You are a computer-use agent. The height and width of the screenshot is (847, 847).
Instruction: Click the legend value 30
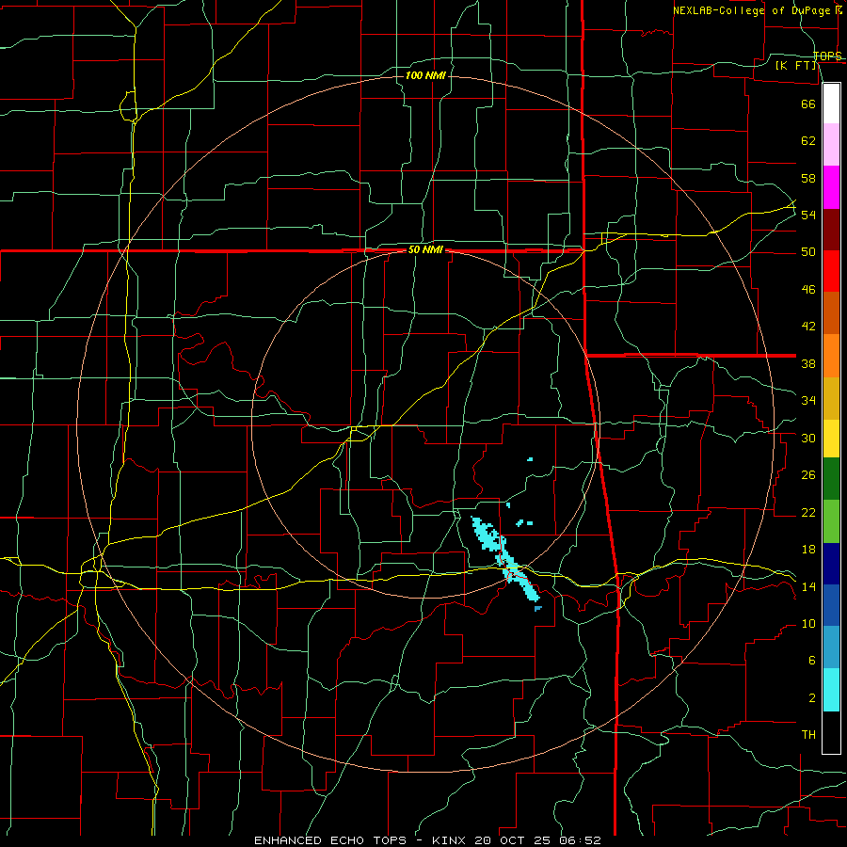808,438
